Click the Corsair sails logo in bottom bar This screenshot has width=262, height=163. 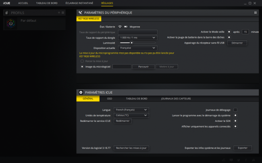[x=254, y=160]
